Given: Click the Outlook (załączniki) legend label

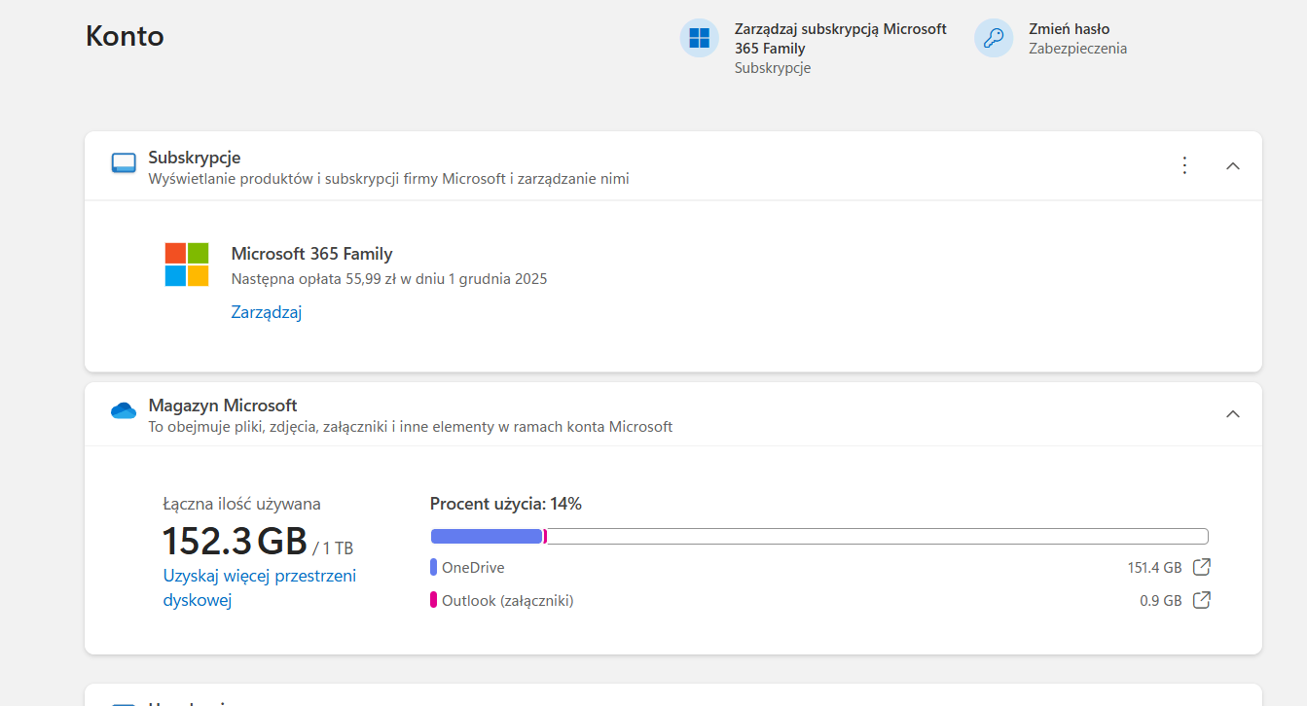Looking at the screenshot, I should click(x=508, y=601).
